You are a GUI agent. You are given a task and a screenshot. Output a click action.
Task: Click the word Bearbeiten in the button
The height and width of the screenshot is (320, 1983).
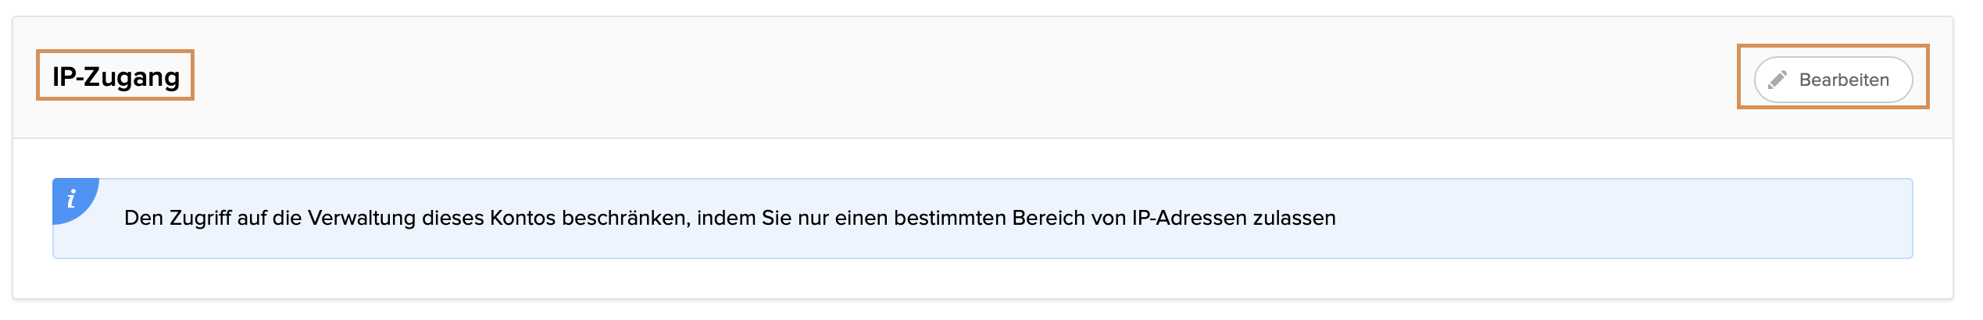(1844, 80)
